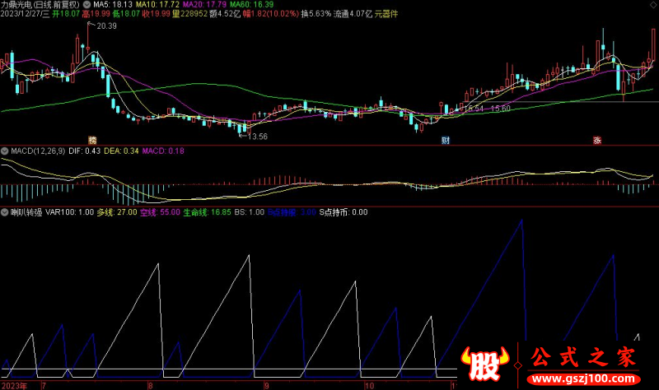Viewport: 659px width, 390px height.
Task: Click the VAR100: 1.00 value
Action: click(x=70, y=212)
